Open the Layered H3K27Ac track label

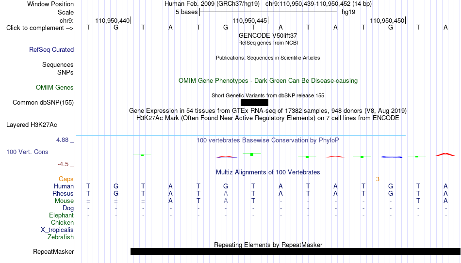(x=32, y=125)
